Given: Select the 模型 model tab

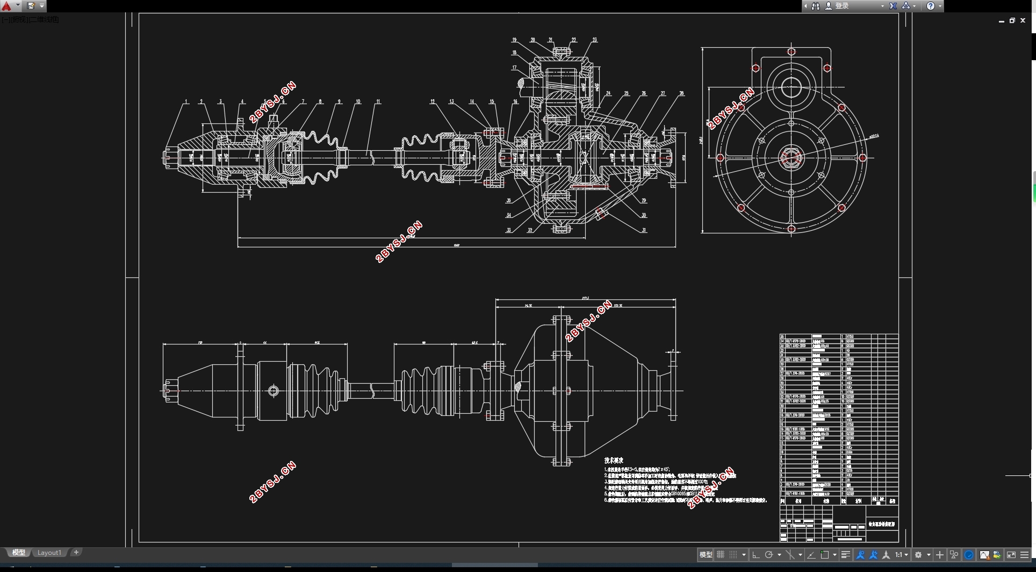Looking at the screenshot, I should pyautogui.click(x=19, y=553).
